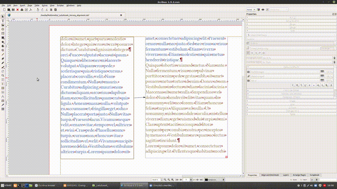Image resolution: width=337 pixels, height=189 pixels.
Task: Click the Undo arrow icon
Action: pyautogui.click(x=37, y=9)
